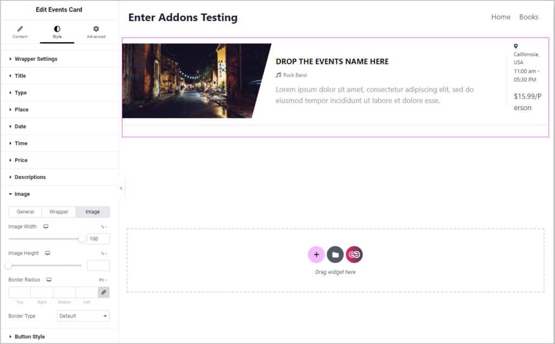
Task: Add new section with plus button
Action: pos(316,254)
